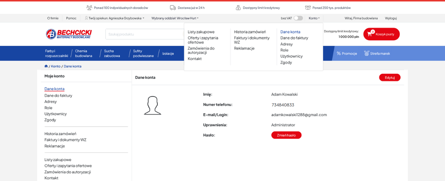Screen dimensions: 445x181
Task: Select Historia zamówień in Konto menu
Action: (250, 32)
